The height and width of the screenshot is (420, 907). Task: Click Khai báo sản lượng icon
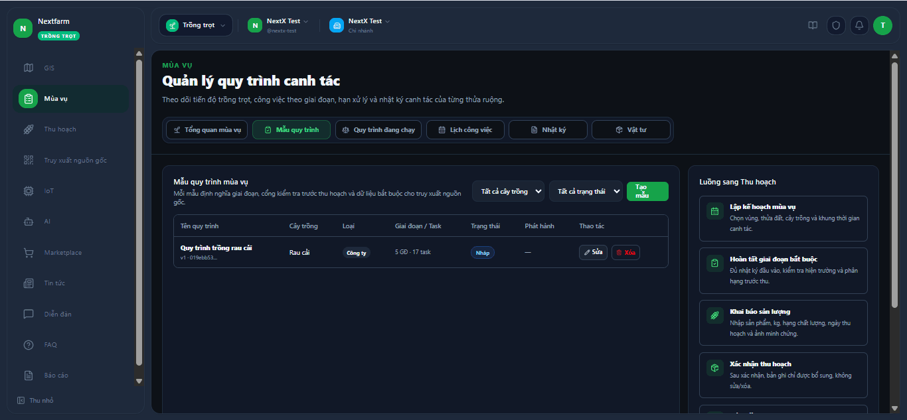click(x=715, y=316)
